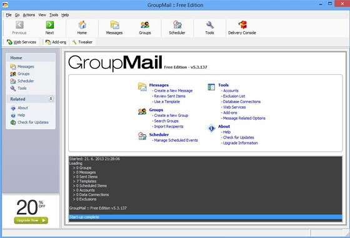Click Manage Scheduled Events link
Screen dimensions: 350x238
(176, 140)
